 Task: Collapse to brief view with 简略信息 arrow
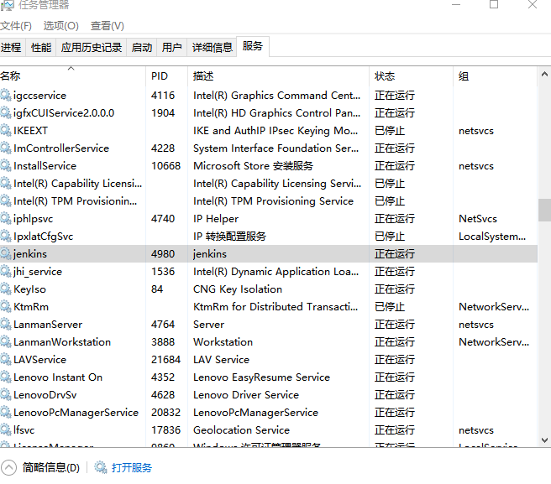pyautogui.click(x=8, y=467)
